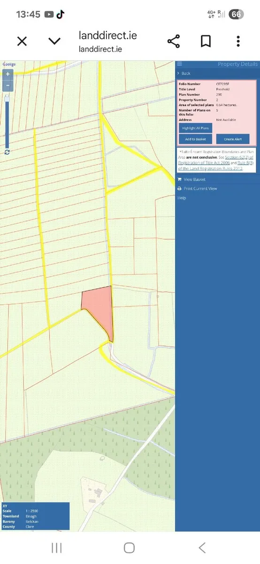Click the Freehold title level value
Viewport: 260px width, 564px height.
pos(223,89)
